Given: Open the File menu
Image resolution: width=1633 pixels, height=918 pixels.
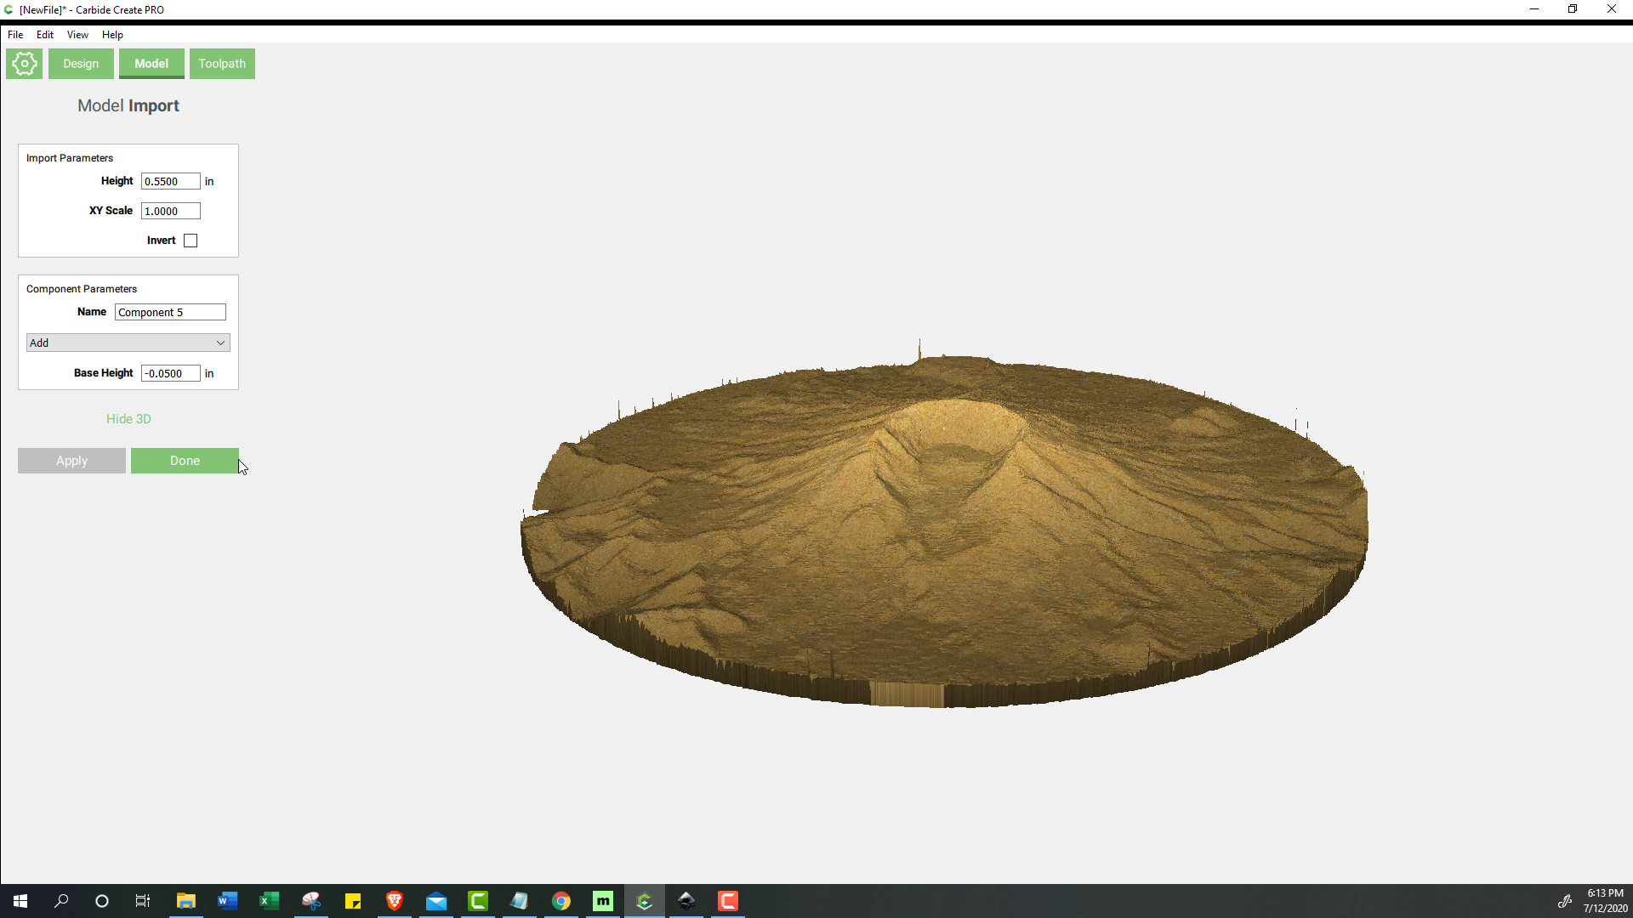Looking at the screenshot, I should [x=14, y=35].
